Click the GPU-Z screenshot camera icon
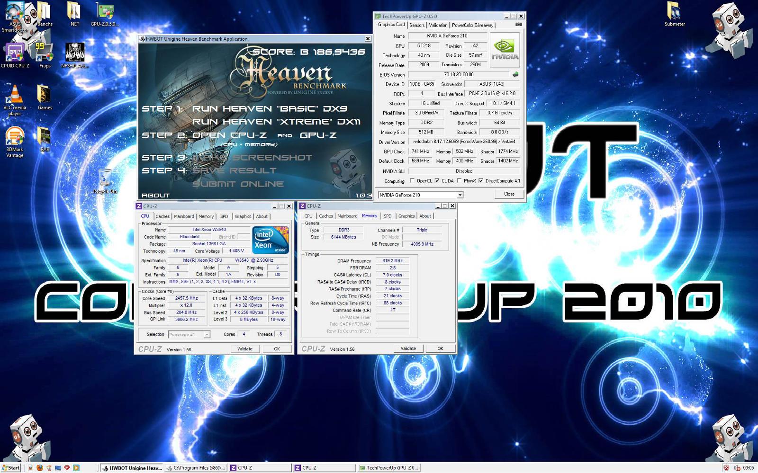 (519, 24)
